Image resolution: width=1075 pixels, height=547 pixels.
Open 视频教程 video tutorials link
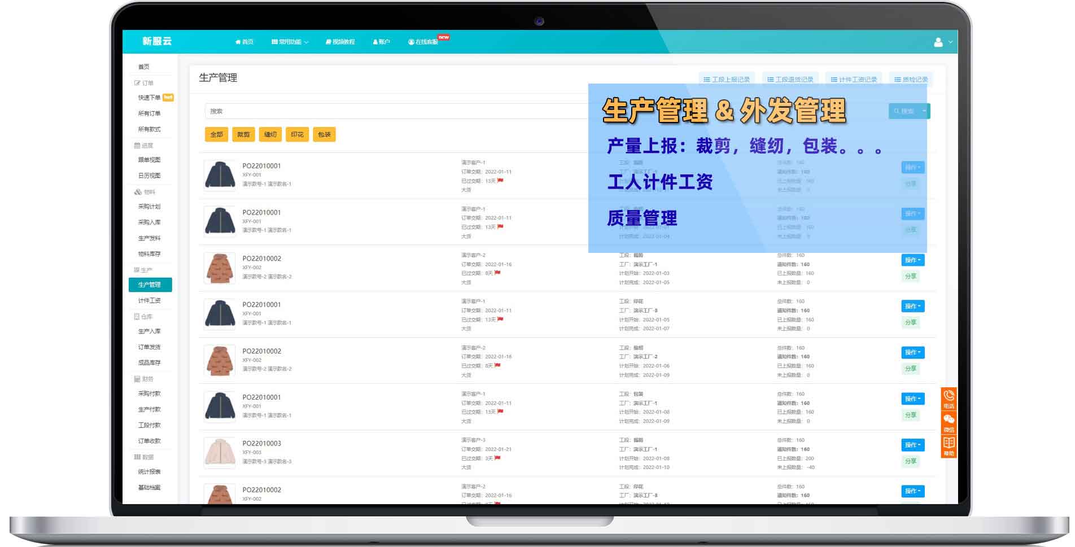point(339,42)
